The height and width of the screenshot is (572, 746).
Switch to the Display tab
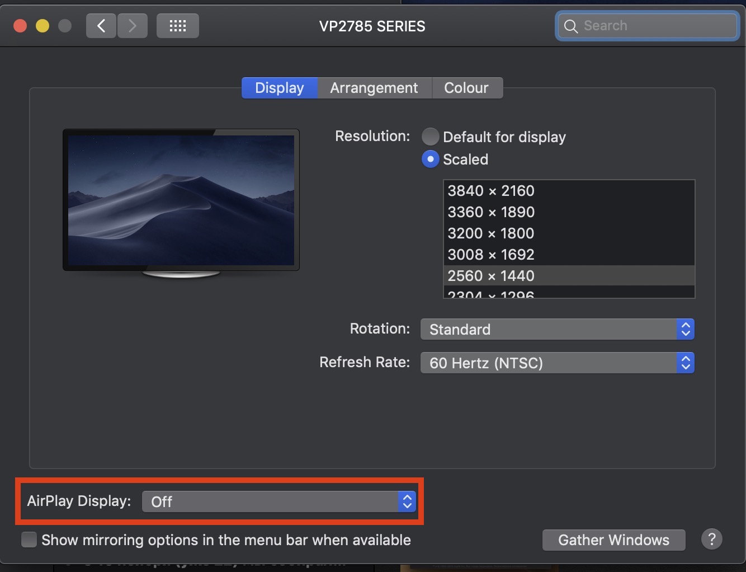pyautogui.click(x=280, y=88)
